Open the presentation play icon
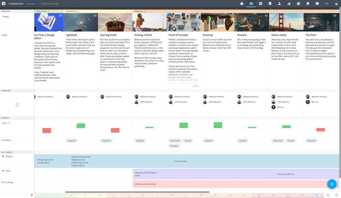The image size is (341, 198). (298, 3)
